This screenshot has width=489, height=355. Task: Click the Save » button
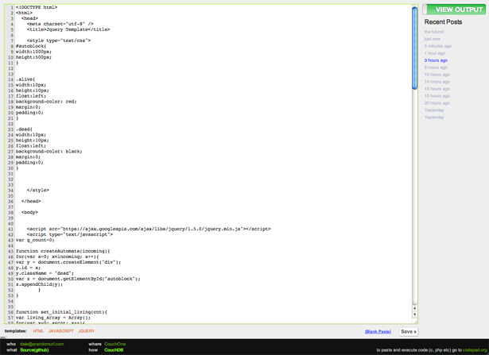click(409, 332)
